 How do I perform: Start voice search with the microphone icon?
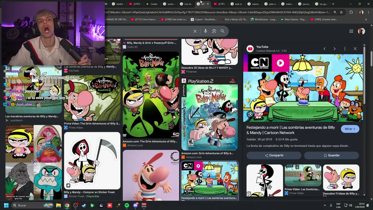click(x=205, y=31)
